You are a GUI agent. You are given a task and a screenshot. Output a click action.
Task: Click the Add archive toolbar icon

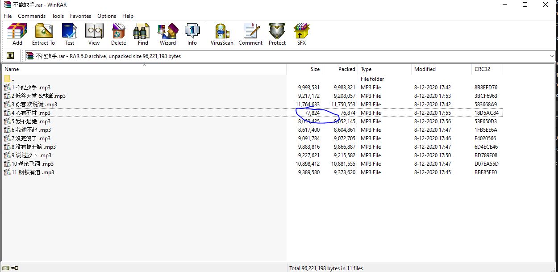17,34
